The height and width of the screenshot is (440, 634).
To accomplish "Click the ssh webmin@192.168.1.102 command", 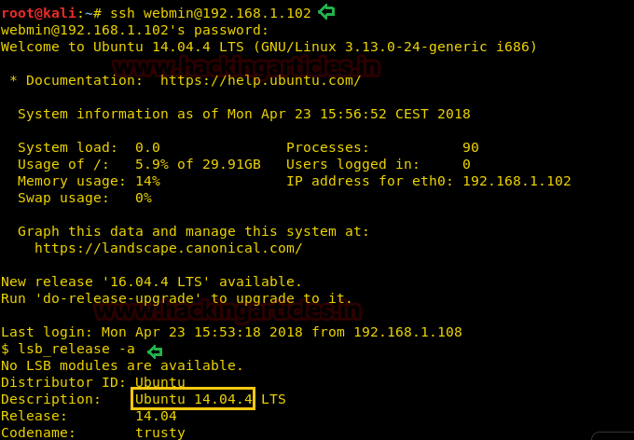I will coord(210,13).
